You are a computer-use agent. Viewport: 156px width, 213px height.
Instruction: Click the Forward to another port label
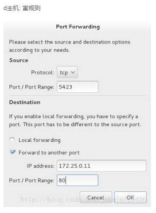point(49,153)
